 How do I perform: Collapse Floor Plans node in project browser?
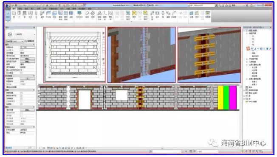click(247, 34)
